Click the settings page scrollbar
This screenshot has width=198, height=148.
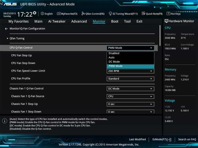tap(160, 36)
